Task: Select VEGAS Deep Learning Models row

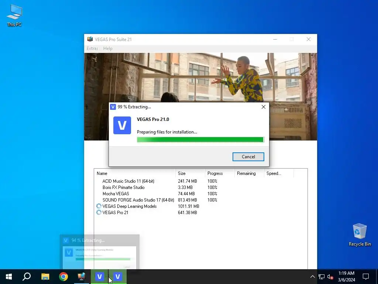Action: (x=200, y=206)
